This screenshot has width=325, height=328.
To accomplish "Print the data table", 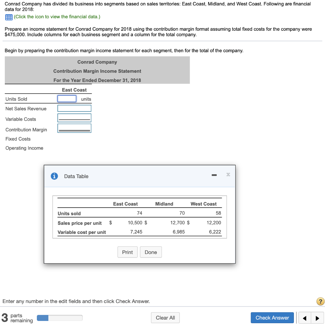I will [128, 252].
